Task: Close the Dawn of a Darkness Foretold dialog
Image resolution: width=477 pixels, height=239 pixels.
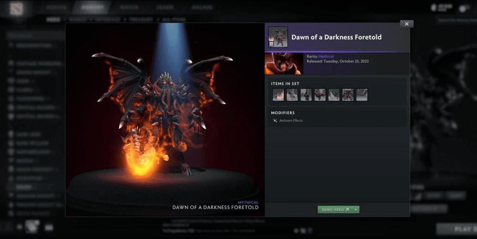Action: click(x=406, y=24)
